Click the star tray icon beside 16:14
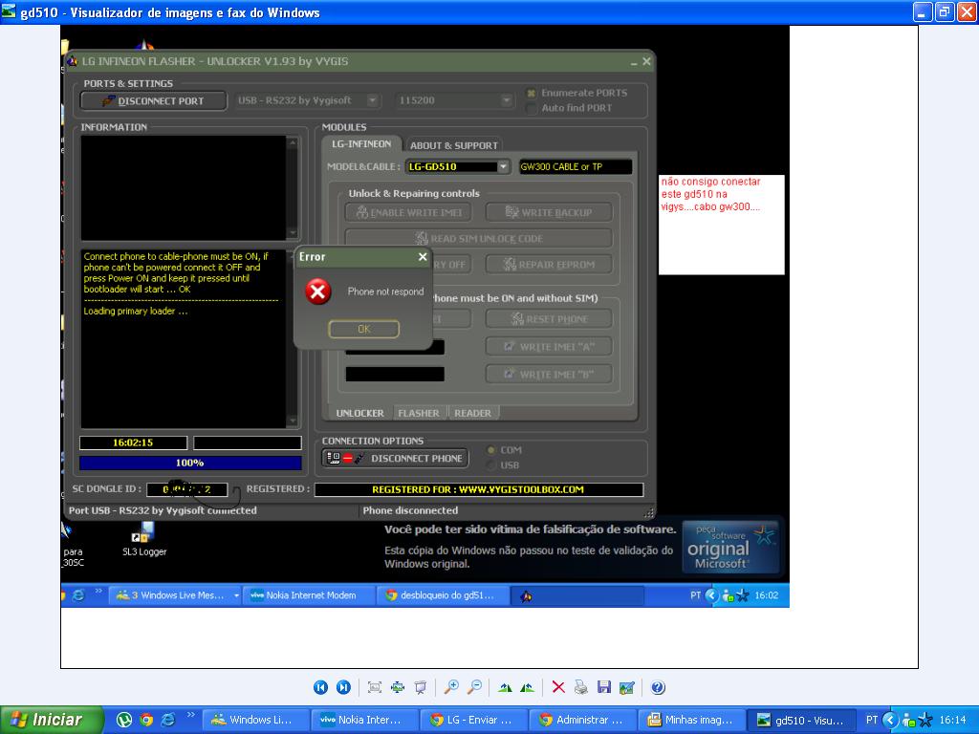 click(925, 720)
